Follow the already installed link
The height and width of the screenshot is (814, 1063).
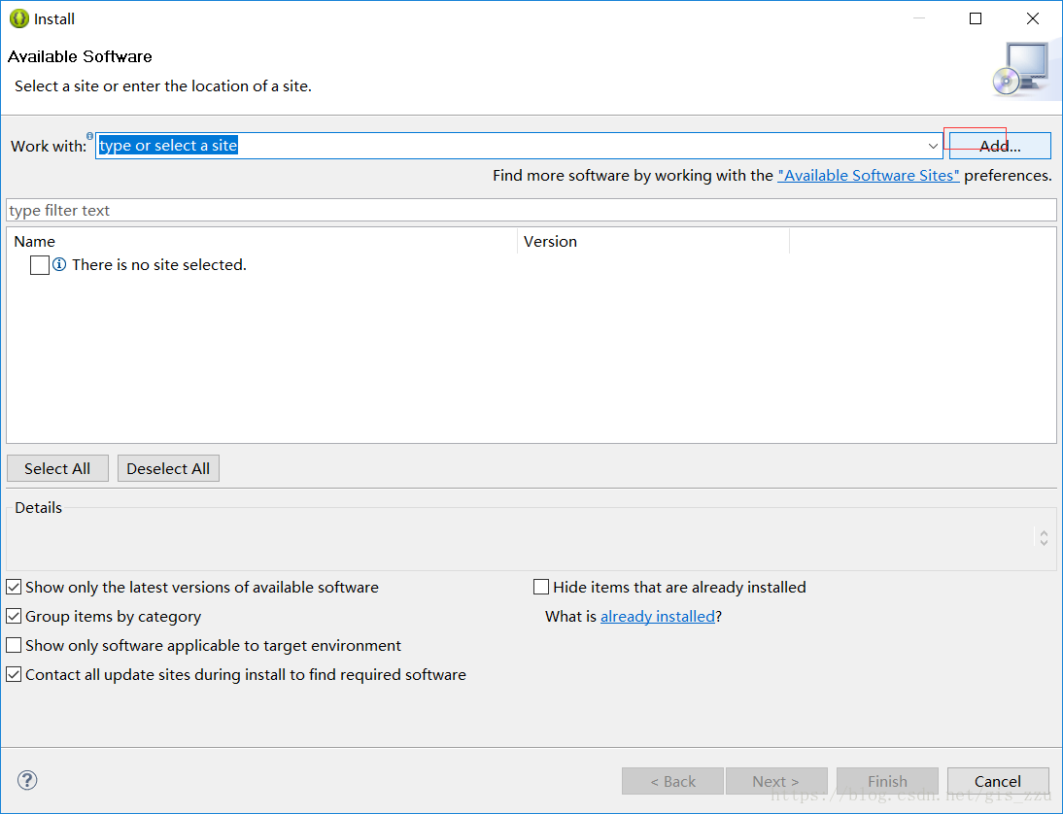click(x=658, y=616)
